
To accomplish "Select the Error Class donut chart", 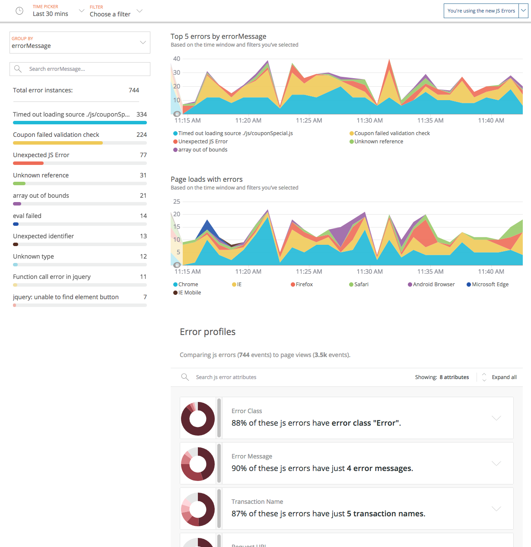I will point(198,418).
